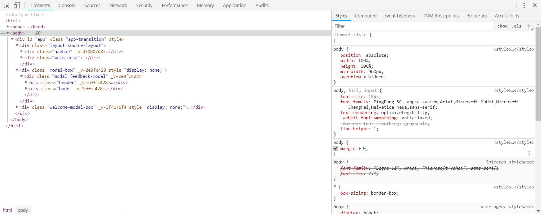Screen dimensions: 541x214
Task: Collapse the body element node
Action: (8, 33)
